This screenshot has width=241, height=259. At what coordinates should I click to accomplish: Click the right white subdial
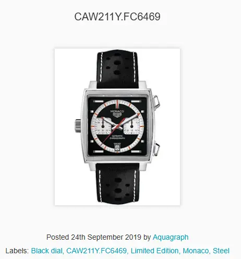coord(132,126)
